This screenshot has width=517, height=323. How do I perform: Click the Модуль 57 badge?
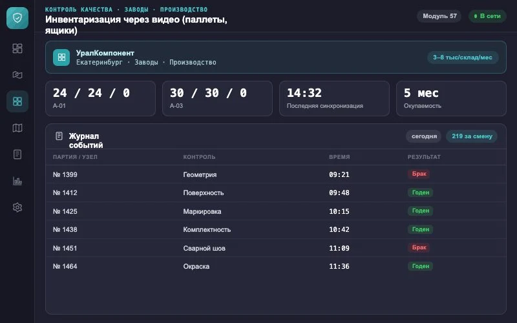point(439,16)
